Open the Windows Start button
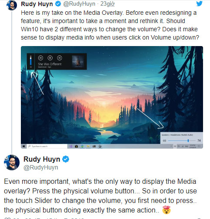 point(23,146)
